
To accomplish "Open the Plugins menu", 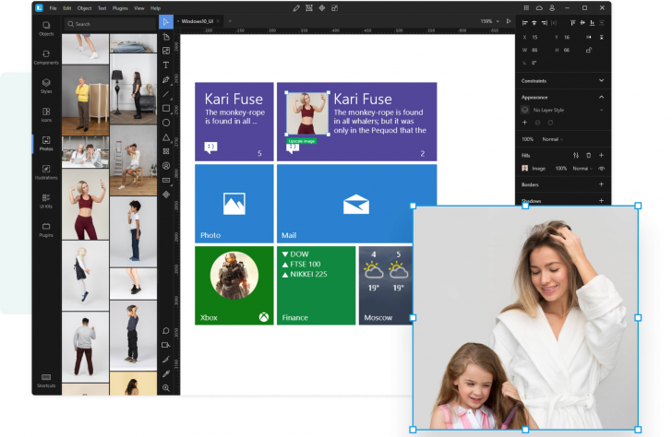I will coord(120,8).
